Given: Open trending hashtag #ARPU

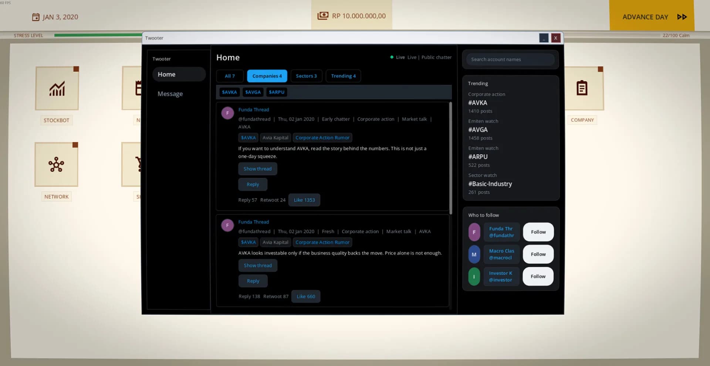Looking at the screenshot, I should coord(478,157).
